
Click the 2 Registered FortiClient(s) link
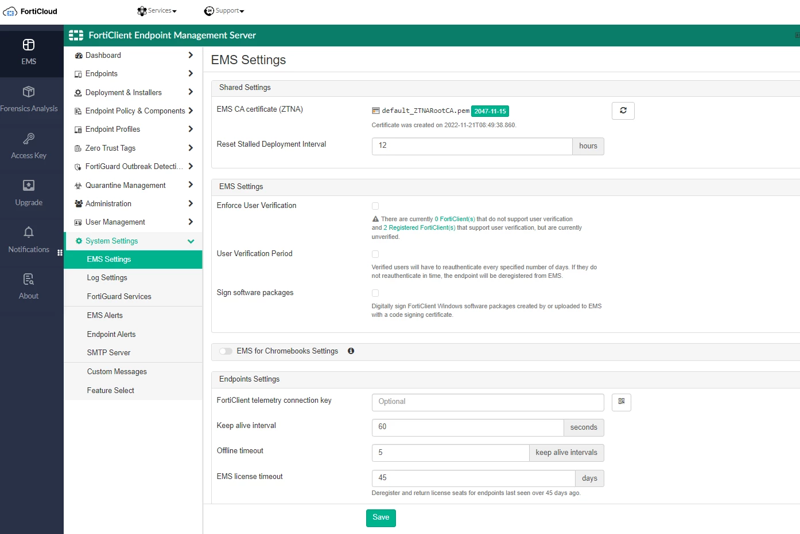click(x=420, y=228)
